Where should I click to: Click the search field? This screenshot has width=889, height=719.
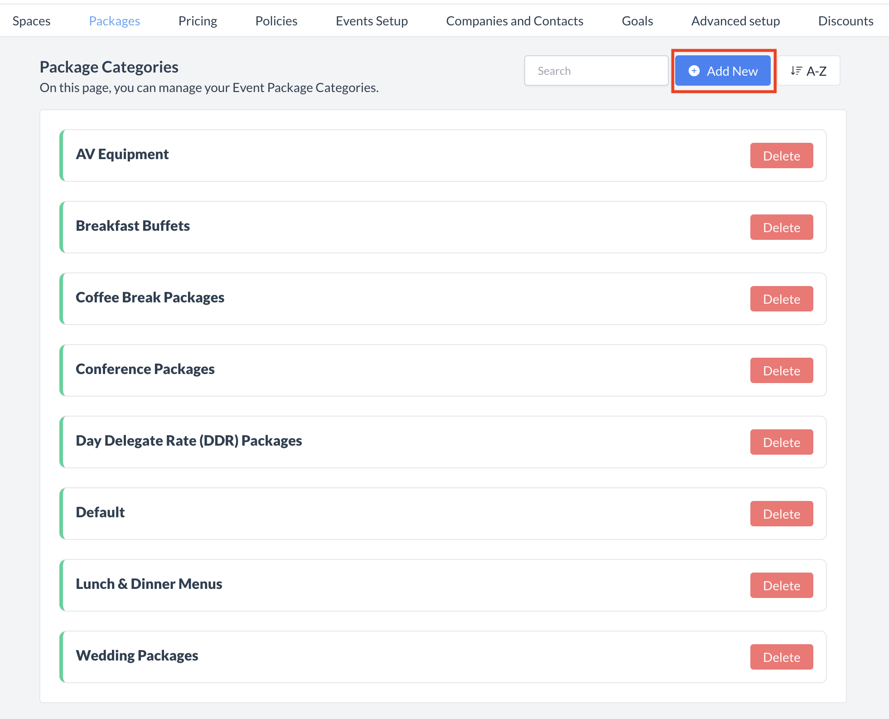(x=596, y=70)
